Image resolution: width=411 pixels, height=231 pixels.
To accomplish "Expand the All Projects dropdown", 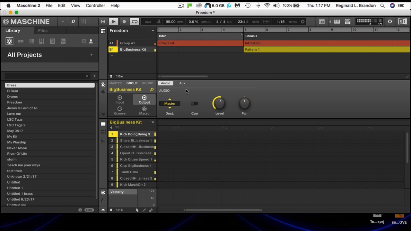I will 92,55.
